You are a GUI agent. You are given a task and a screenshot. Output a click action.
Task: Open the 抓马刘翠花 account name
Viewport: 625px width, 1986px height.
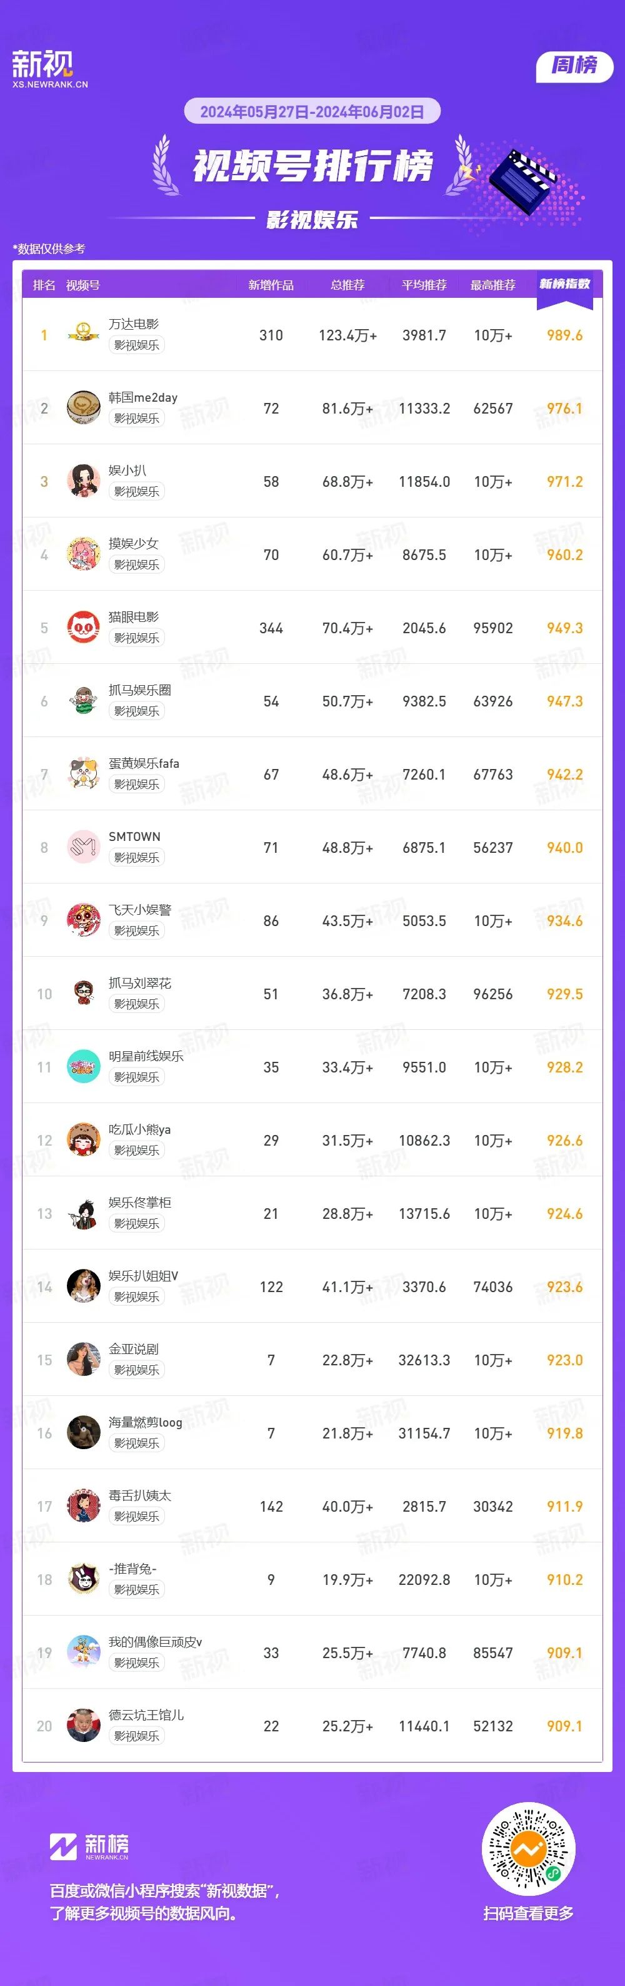[139, 983]
